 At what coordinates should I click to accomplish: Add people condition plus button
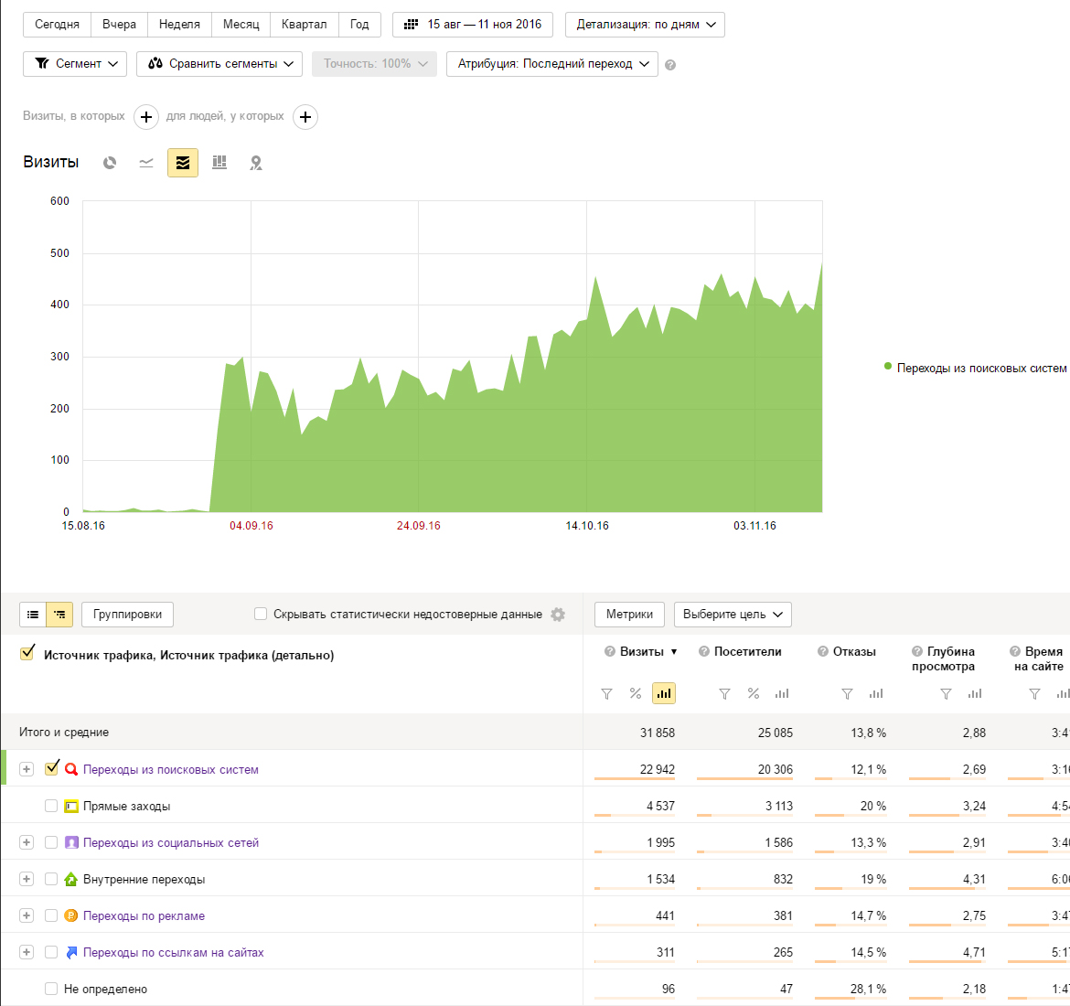point(305,117)
